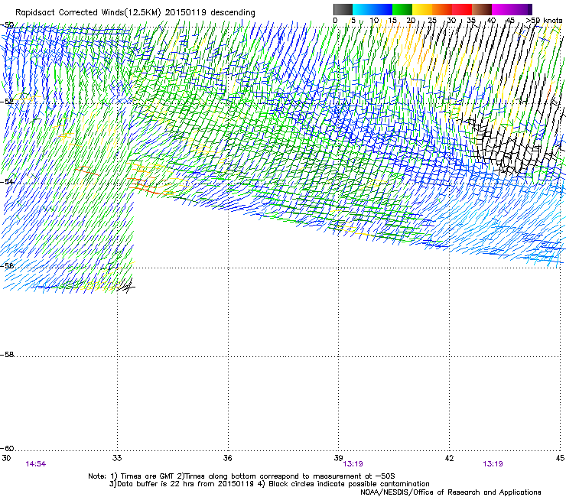Image resolution: width=566 pixels, height=497 pixels.
Task: Click the longitude axis label '42'
Action: pyautogui.click(x=449, y=458)
